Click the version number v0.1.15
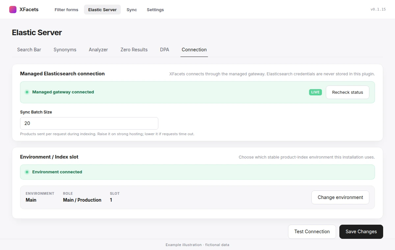 378,10
